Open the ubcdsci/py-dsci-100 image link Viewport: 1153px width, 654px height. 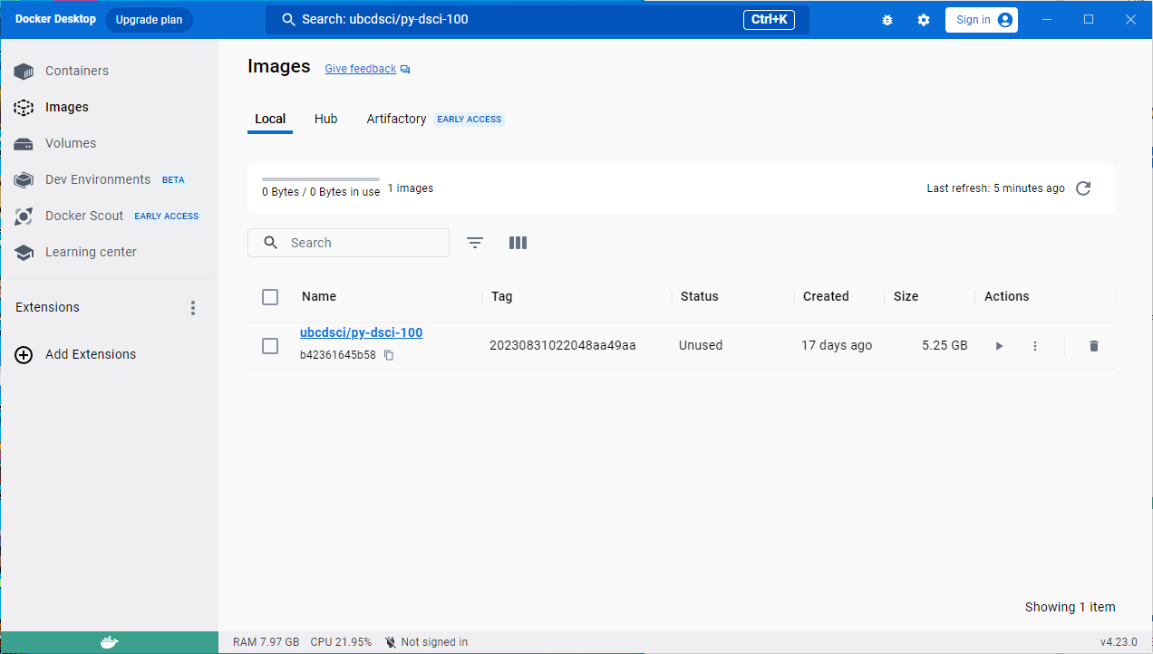click(362, 332)
